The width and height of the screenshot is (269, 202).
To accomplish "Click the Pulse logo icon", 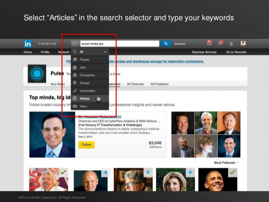I will 37,73.
